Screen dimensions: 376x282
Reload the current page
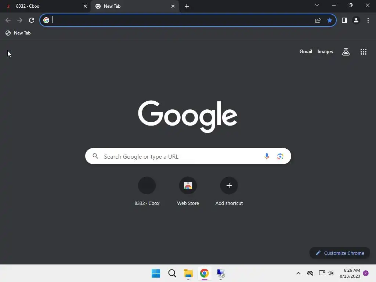click(32, 21)
